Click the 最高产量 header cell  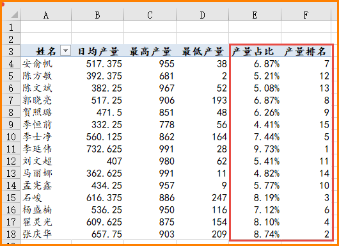point(150,51)
